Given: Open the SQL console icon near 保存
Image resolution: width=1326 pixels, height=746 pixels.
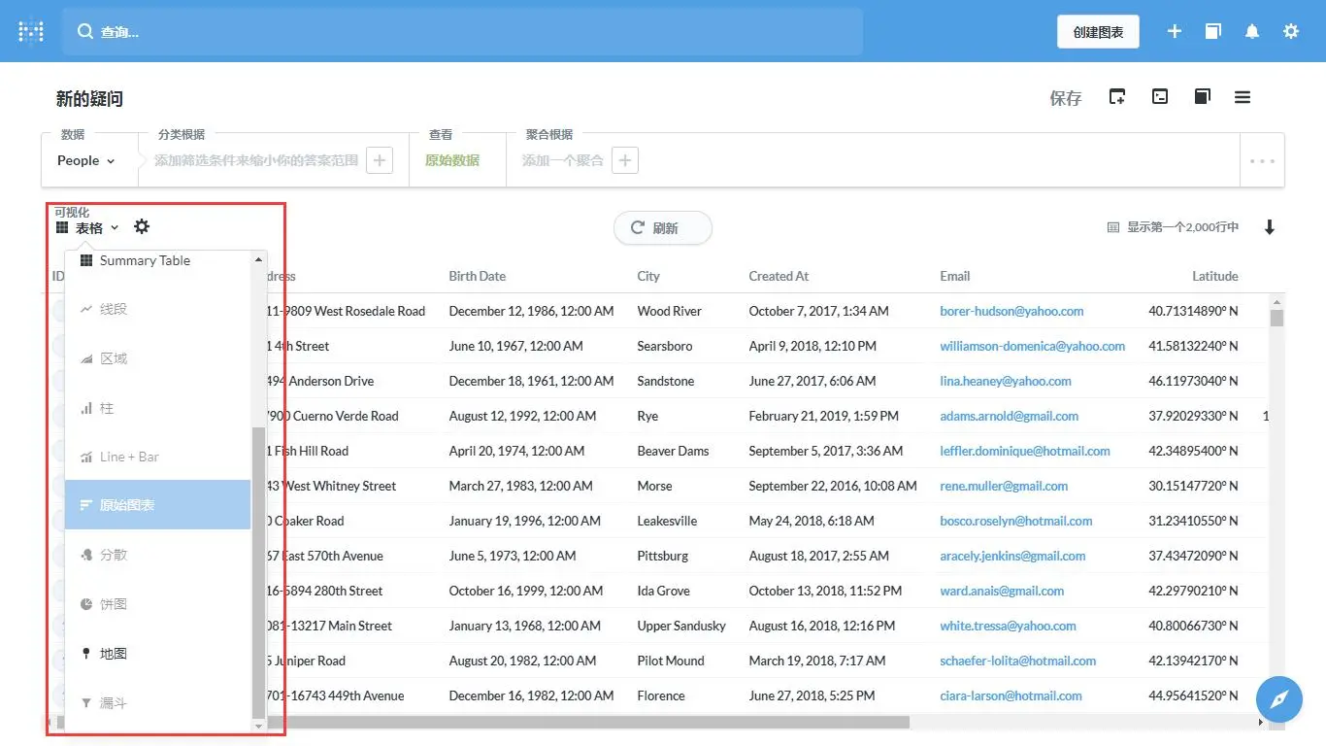Looking at the screenshot, I should [x=1160, y=96].
